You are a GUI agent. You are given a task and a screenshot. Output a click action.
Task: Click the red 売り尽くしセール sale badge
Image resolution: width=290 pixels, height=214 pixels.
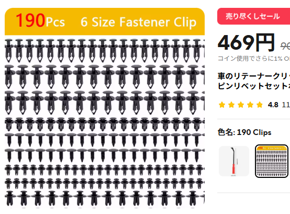point(253,16)
